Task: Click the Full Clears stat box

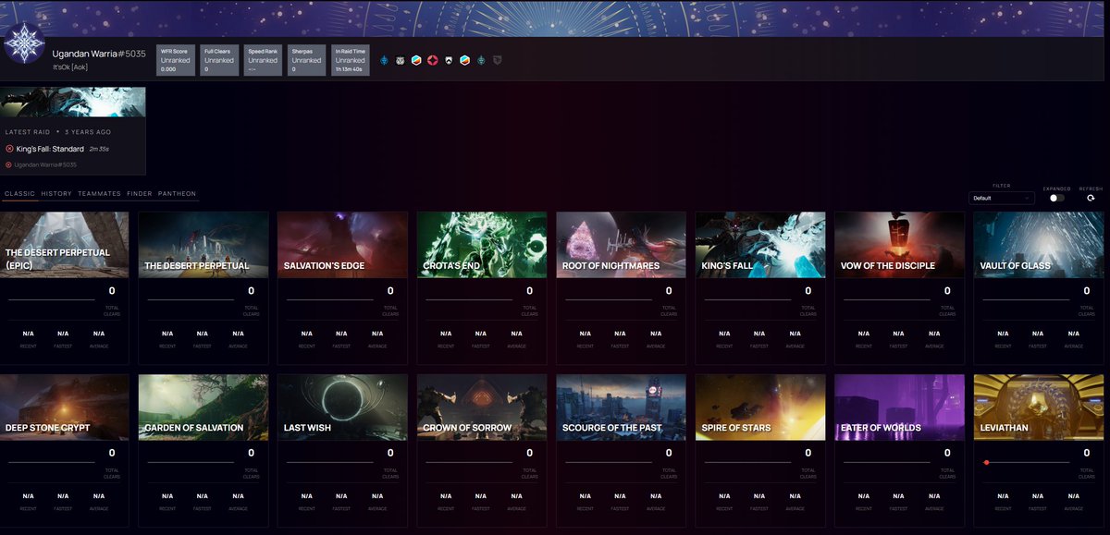Action: [x=219, y=59]
